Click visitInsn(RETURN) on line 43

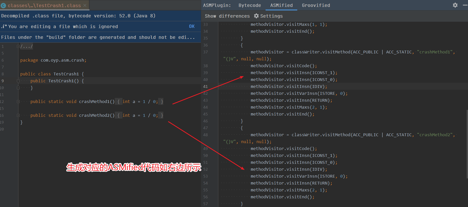(291, 100)
